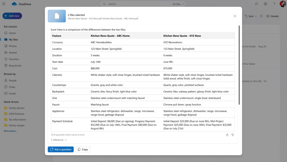Screen dimensions: 287x162
Task: Click the 'July 14th' start date cell
Action: click(96, 62)
